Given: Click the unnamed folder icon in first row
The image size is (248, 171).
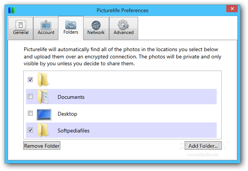Looking at the screenshot, I should point(43,79).
